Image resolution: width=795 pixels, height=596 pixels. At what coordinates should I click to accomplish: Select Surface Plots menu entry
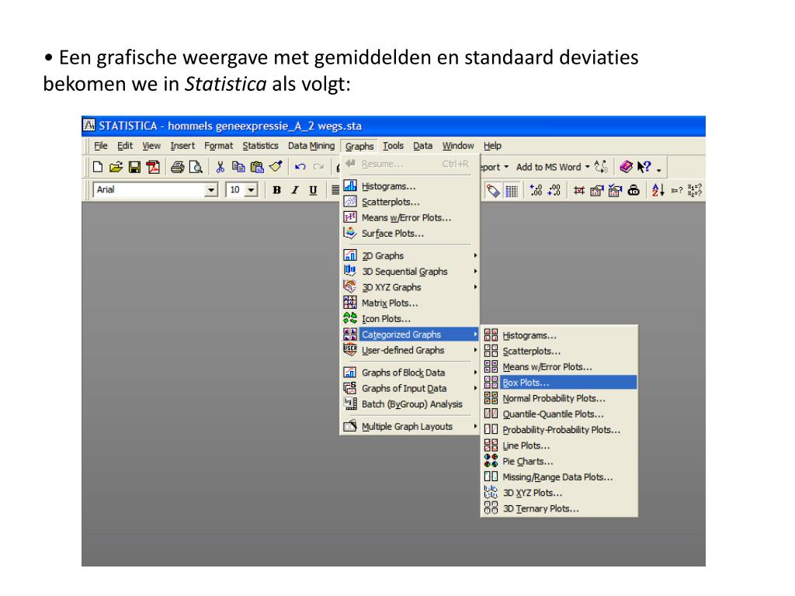tap(410, 233)
